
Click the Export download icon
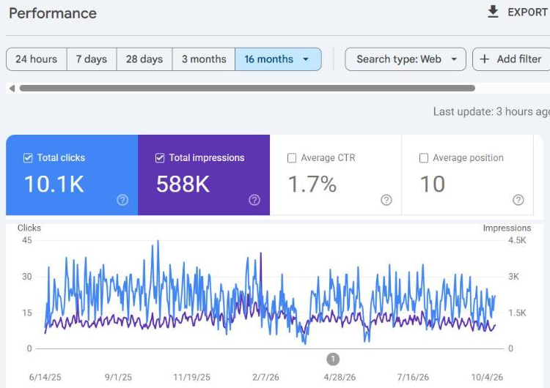[x=493, y=12]
